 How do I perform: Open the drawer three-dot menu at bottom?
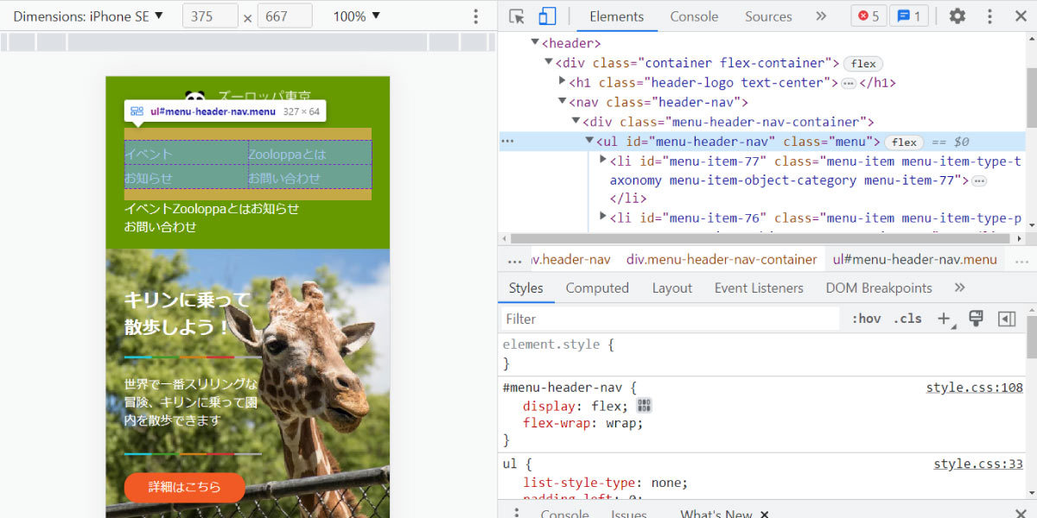pos(517,513)
